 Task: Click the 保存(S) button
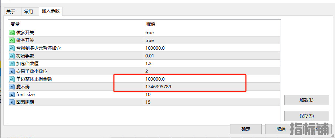pos(307,116)
